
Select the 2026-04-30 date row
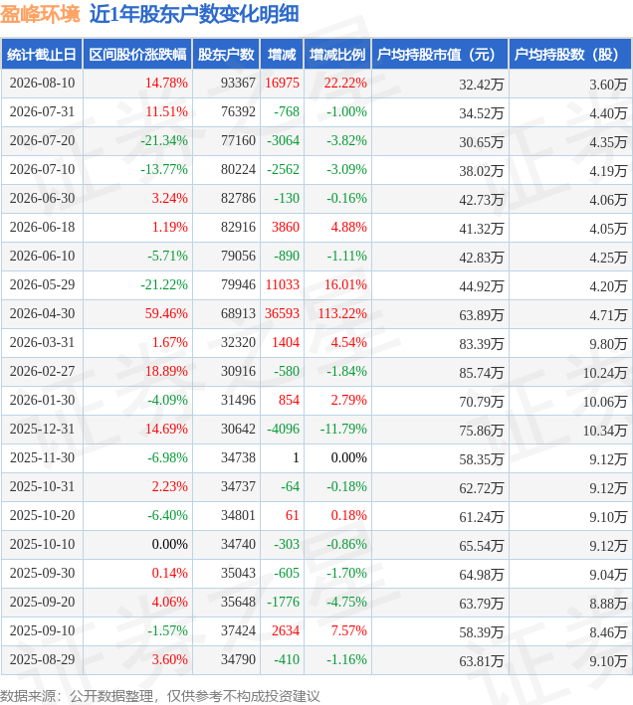click(x=316, y=313)
